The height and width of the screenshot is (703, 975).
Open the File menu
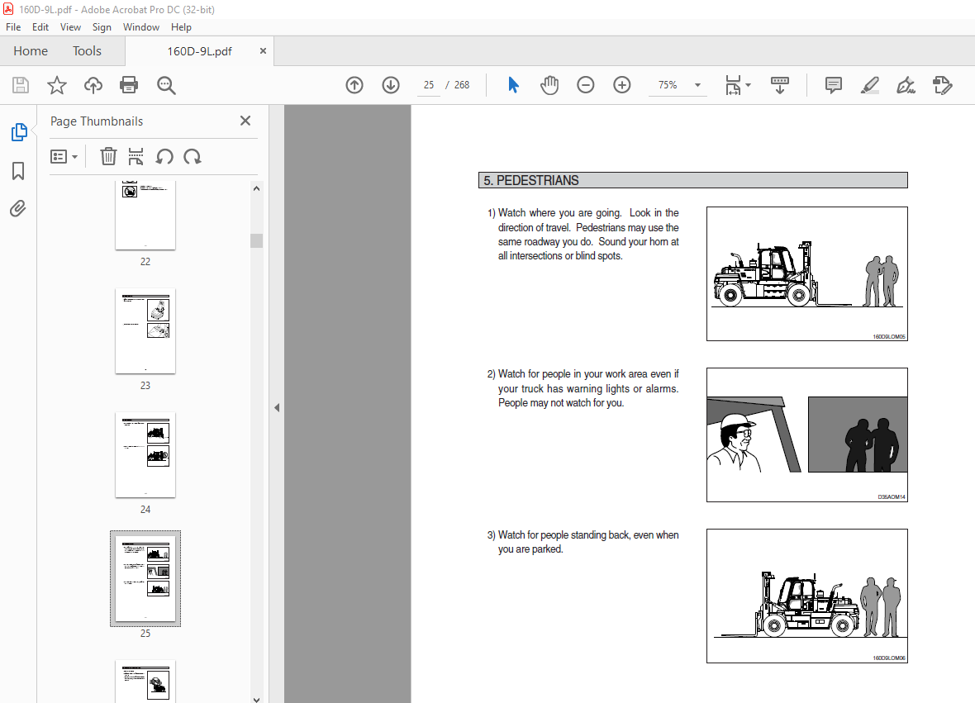13,27
